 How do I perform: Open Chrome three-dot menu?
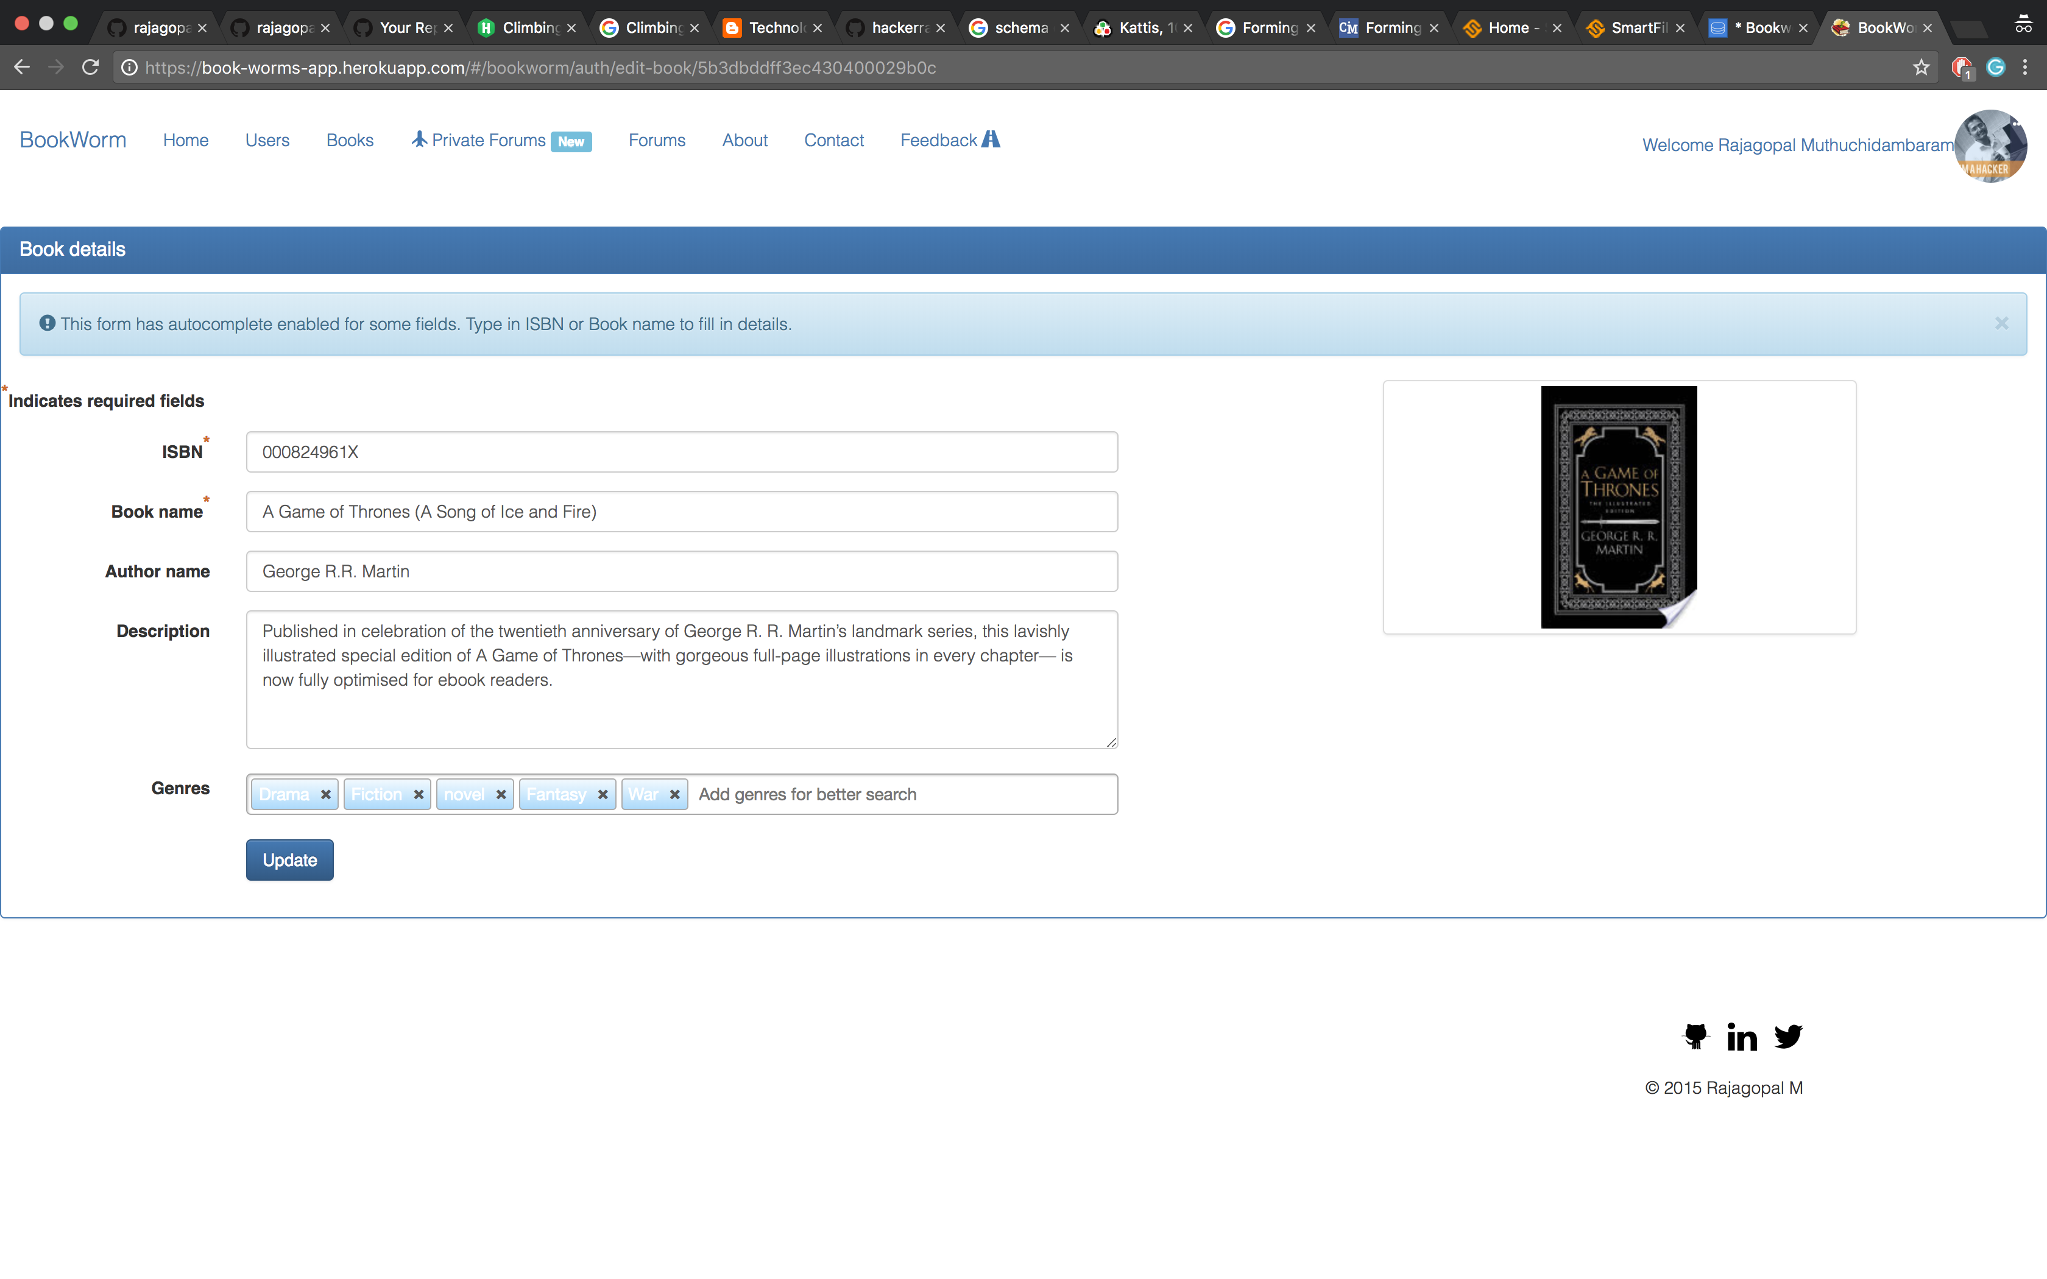(2025, 68)
